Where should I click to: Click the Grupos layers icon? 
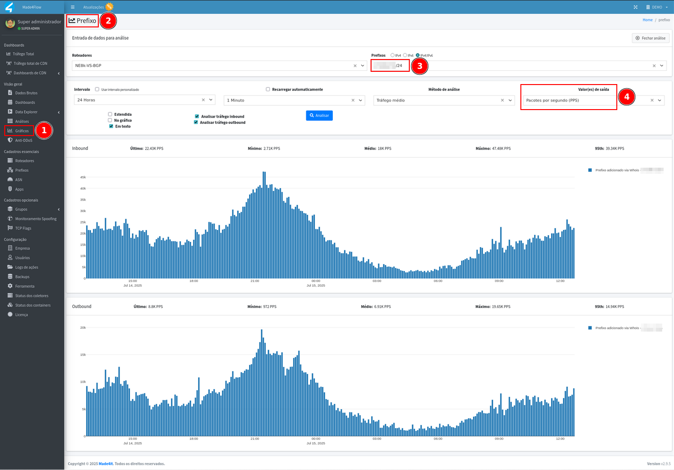[x=10, y=209]
